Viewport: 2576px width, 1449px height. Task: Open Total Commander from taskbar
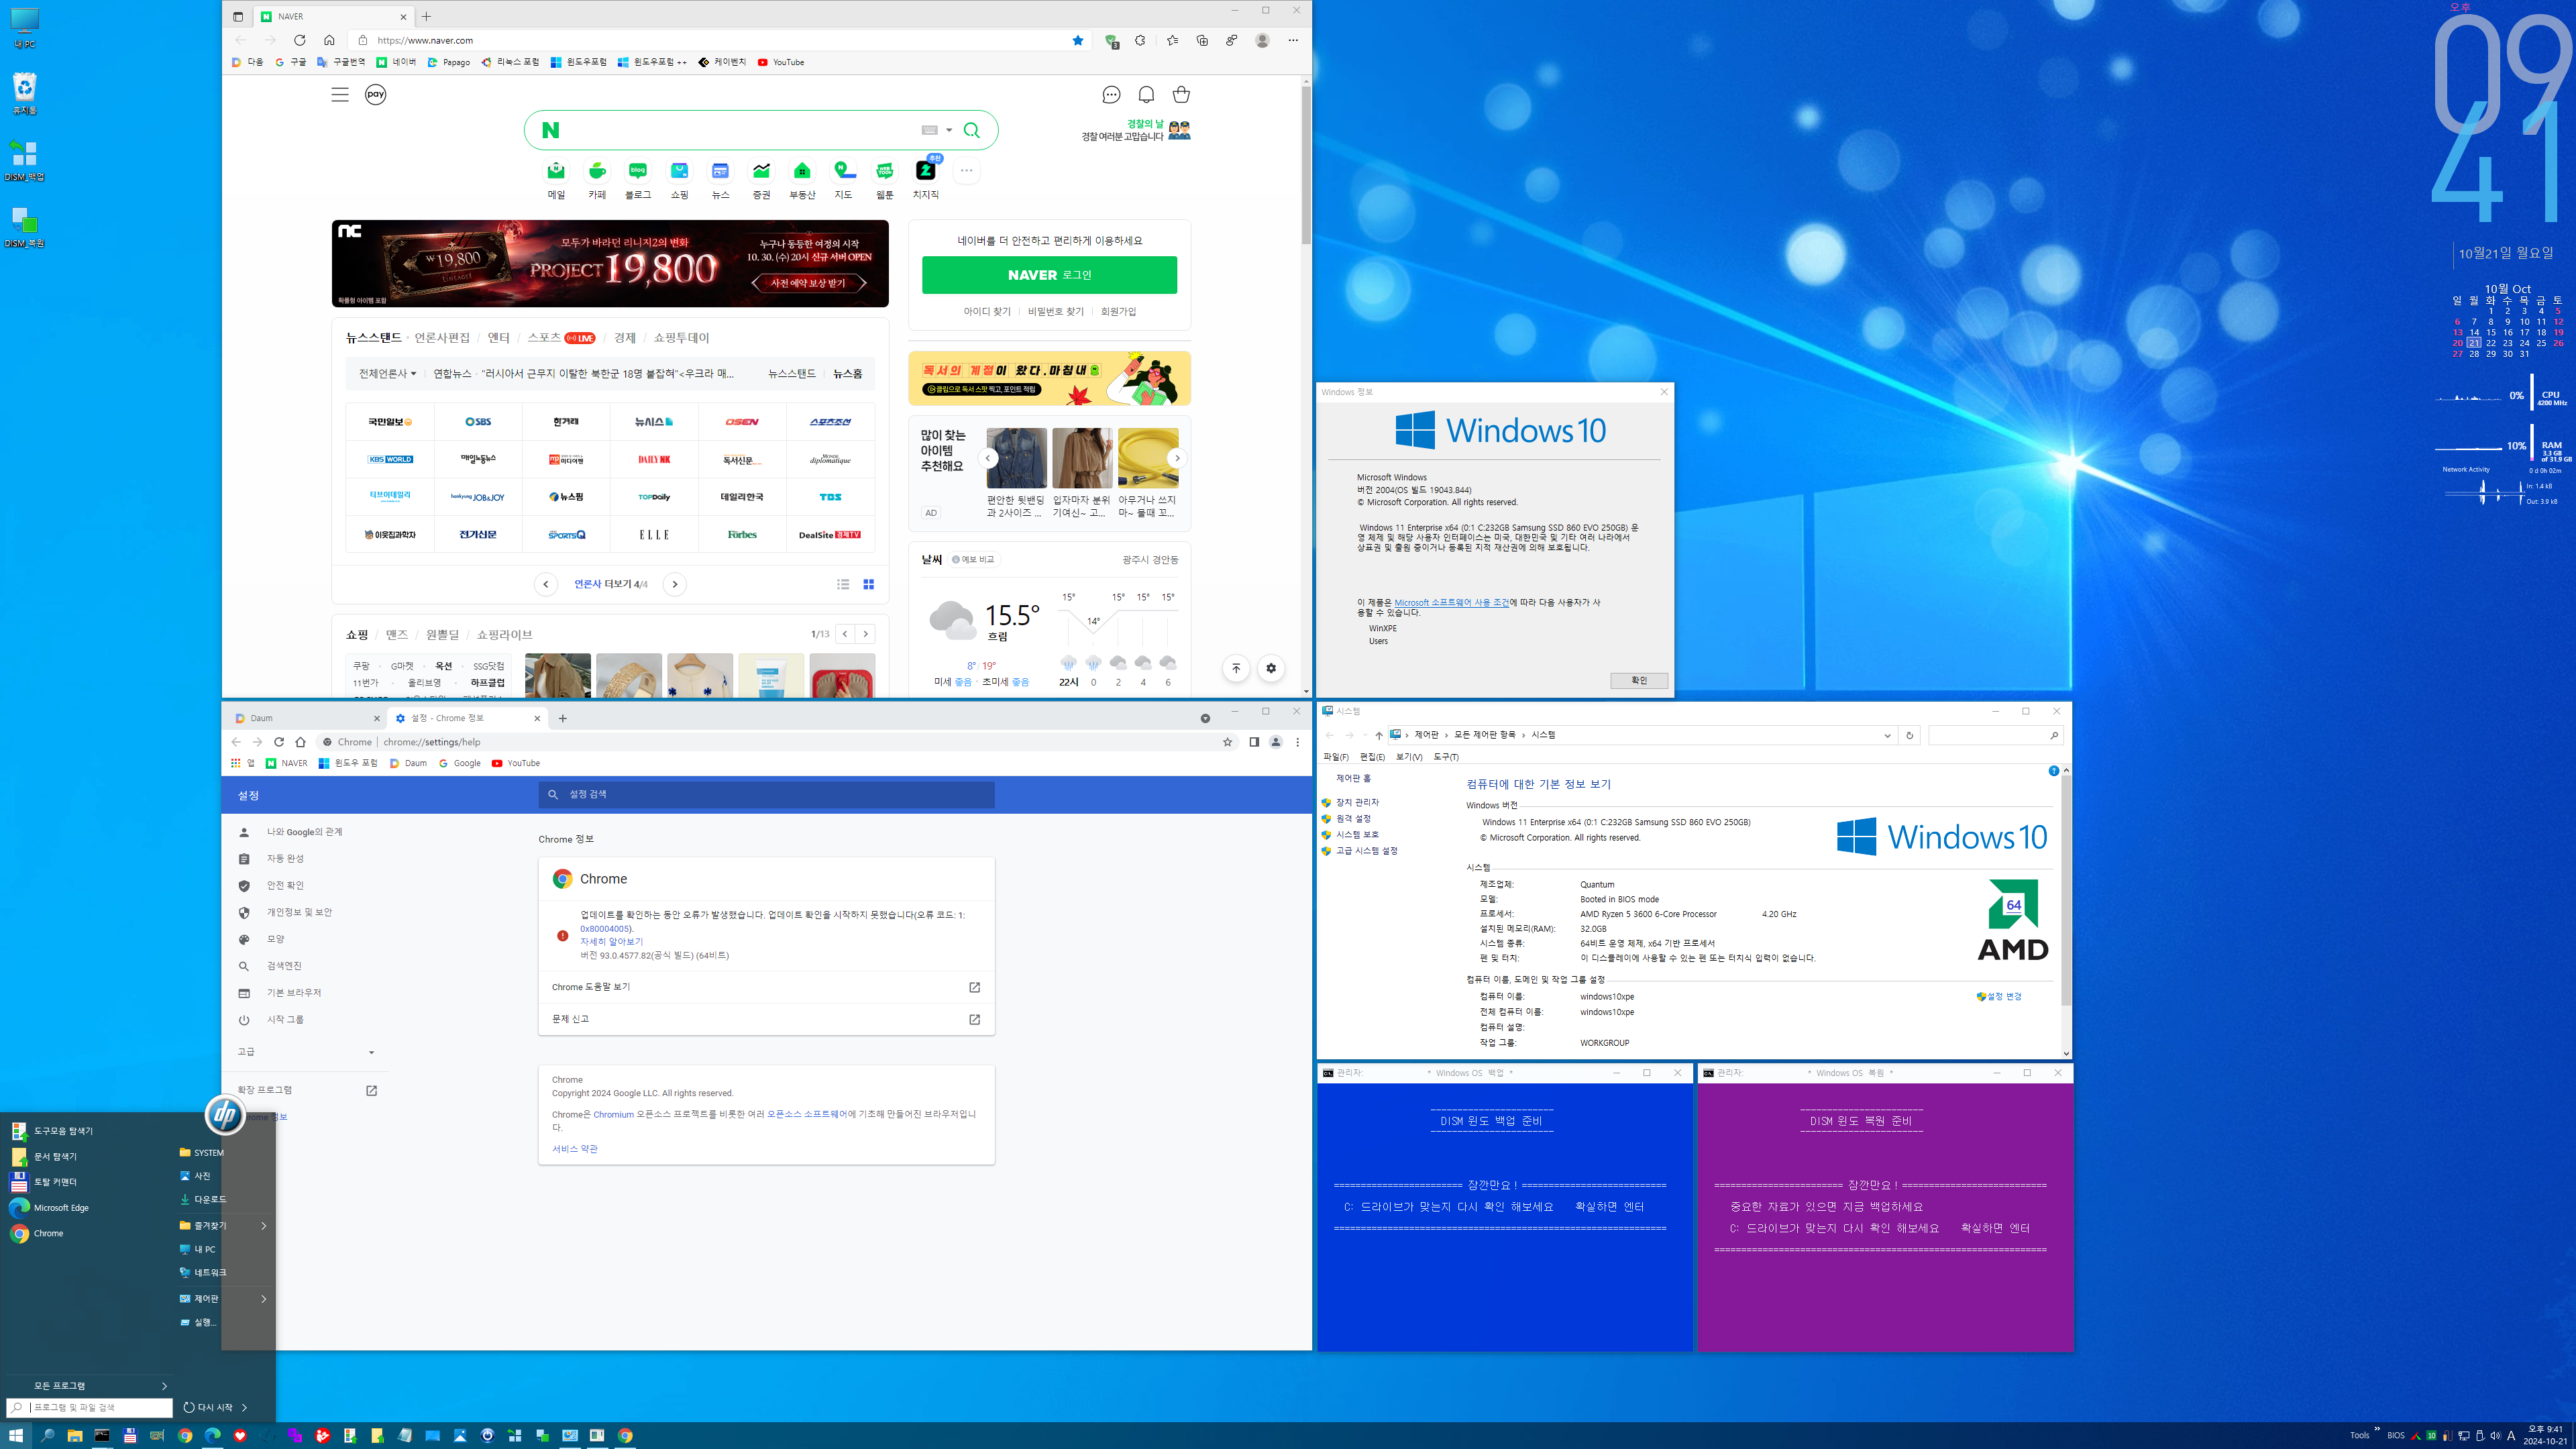pyautogui.click(x=130, y=1435)
